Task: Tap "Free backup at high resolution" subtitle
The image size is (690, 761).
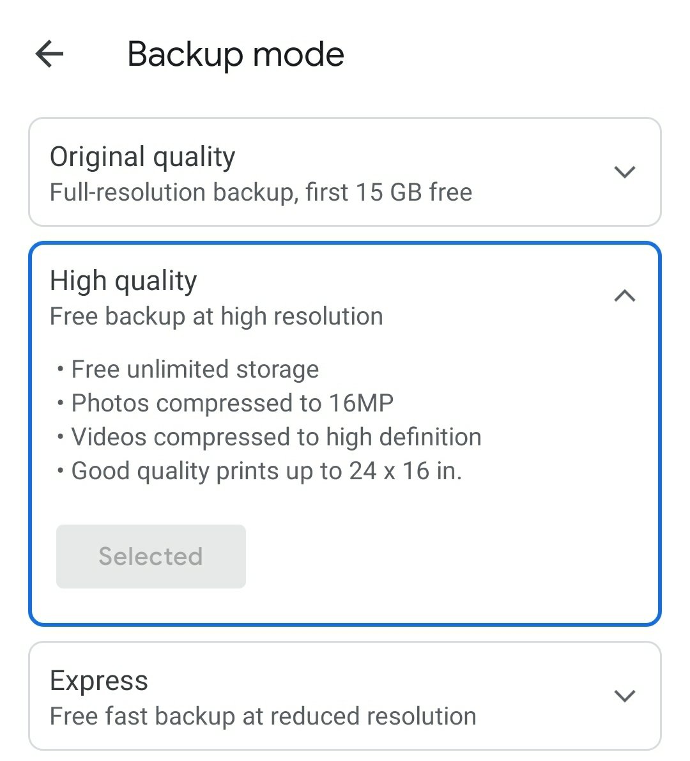Action: (x=216, y=317)
